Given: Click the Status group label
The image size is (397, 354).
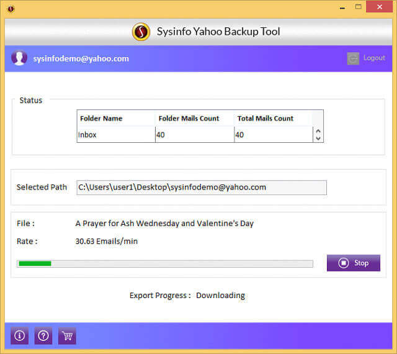Looking at the screenshot, I should tap(31, 101).
